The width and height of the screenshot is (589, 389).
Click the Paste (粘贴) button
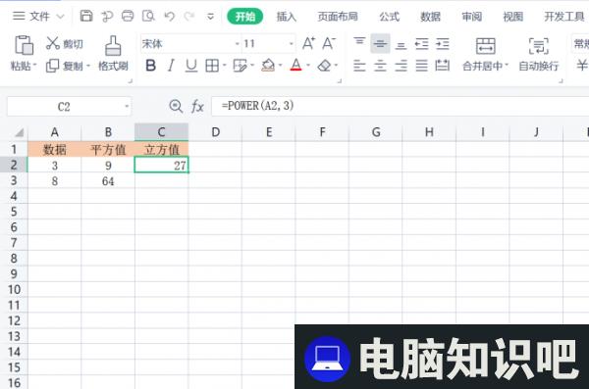point(24,53)
